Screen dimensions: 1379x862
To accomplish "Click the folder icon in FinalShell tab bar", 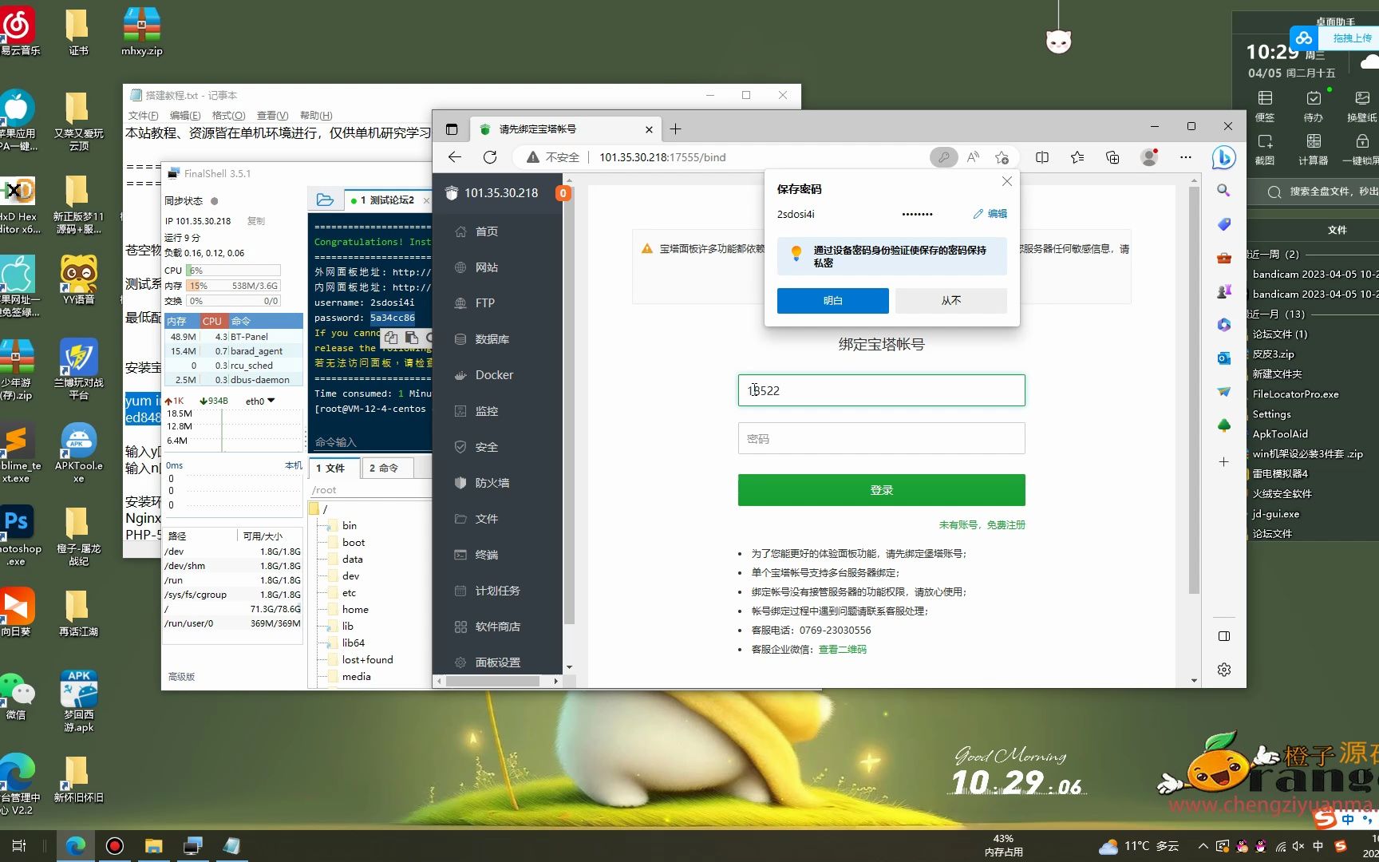I will tap(325, 200).
